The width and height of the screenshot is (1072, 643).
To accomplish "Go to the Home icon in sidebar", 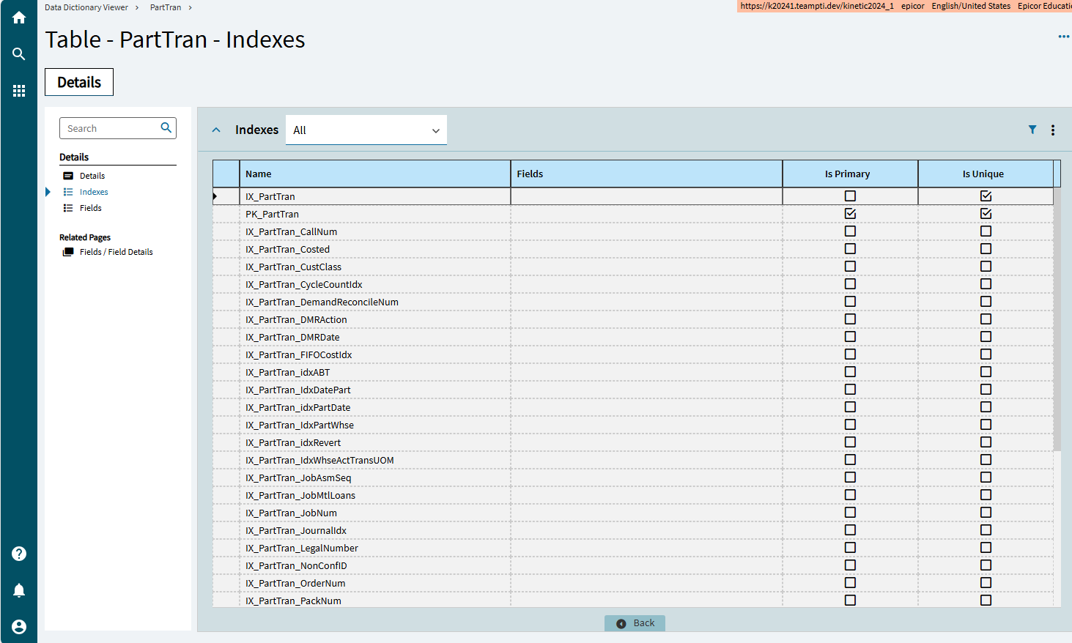I will coord(19,18).
